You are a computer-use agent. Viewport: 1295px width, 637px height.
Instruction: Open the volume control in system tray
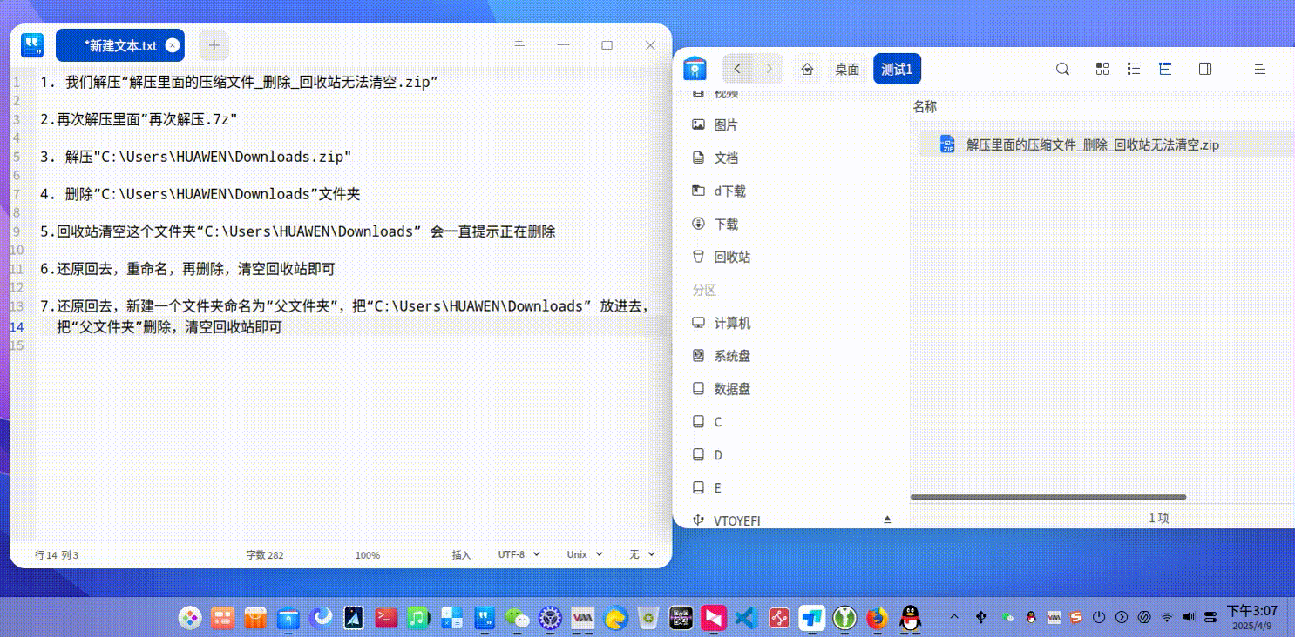click(x=1190, y=617)
